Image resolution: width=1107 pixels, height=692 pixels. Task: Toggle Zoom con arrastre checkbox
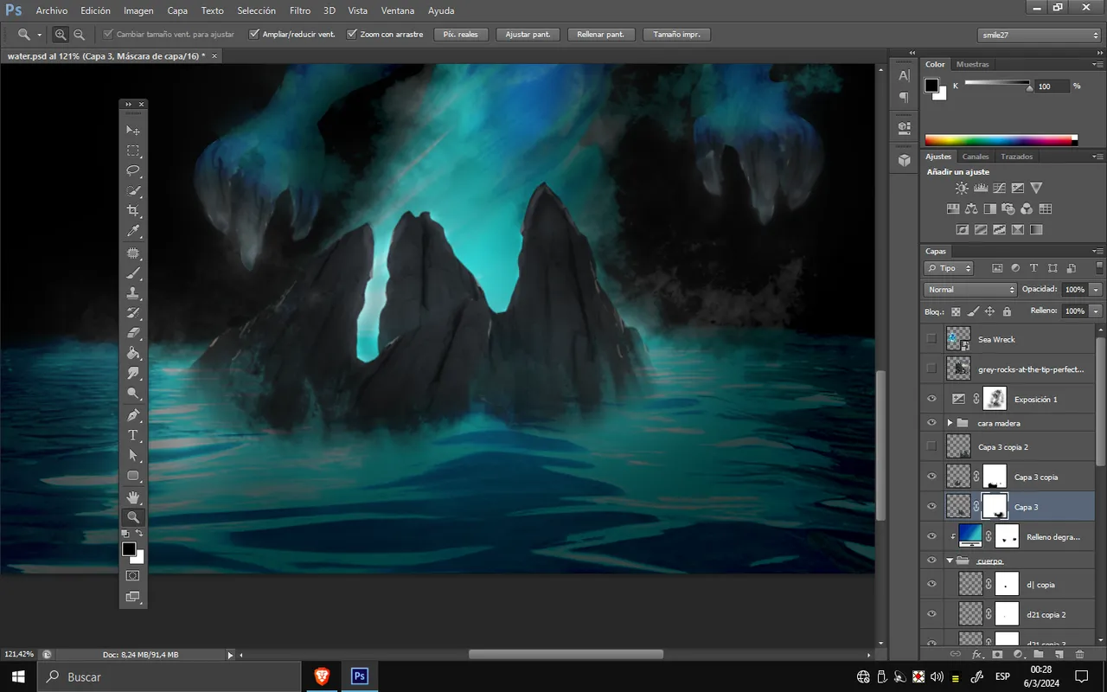click(352, 35)
